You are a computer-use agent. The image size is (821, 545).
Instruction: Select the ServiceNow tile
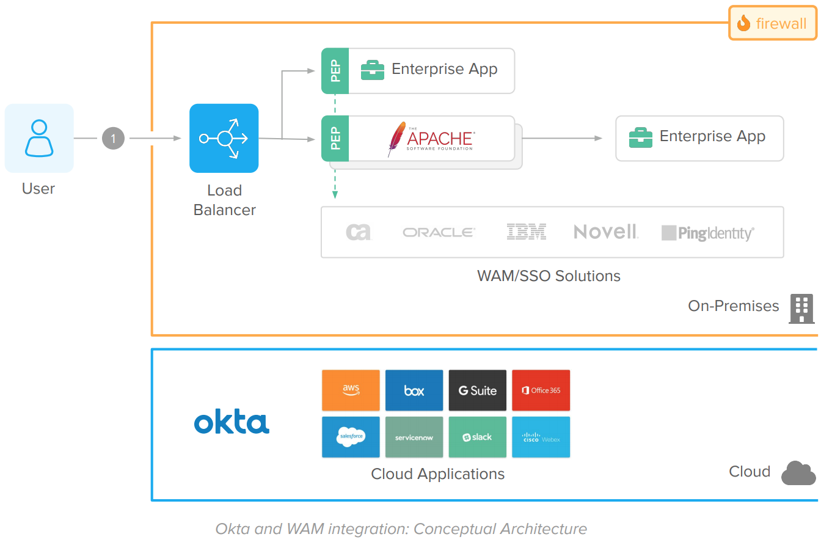point(414,437)
